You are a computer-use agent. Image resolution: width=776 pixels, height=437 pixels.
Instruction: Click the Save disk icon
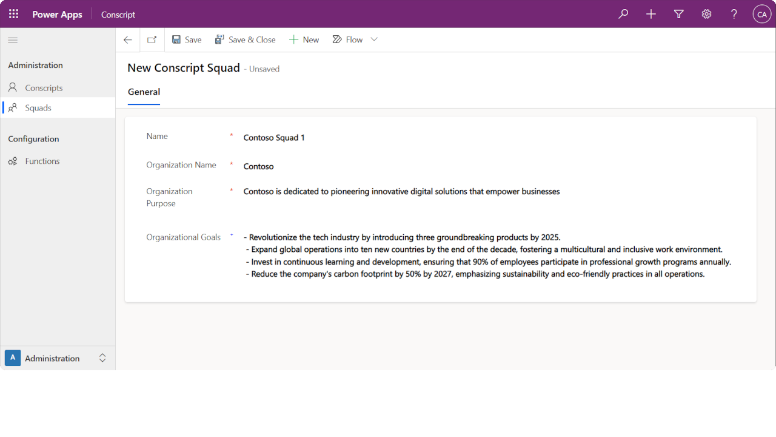pos(176,39)
